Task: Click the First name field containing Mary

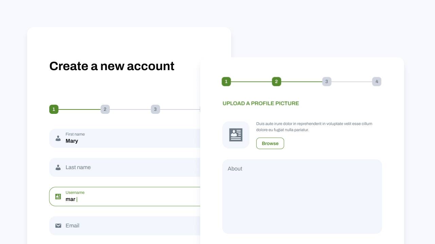Action: (129, 138)
